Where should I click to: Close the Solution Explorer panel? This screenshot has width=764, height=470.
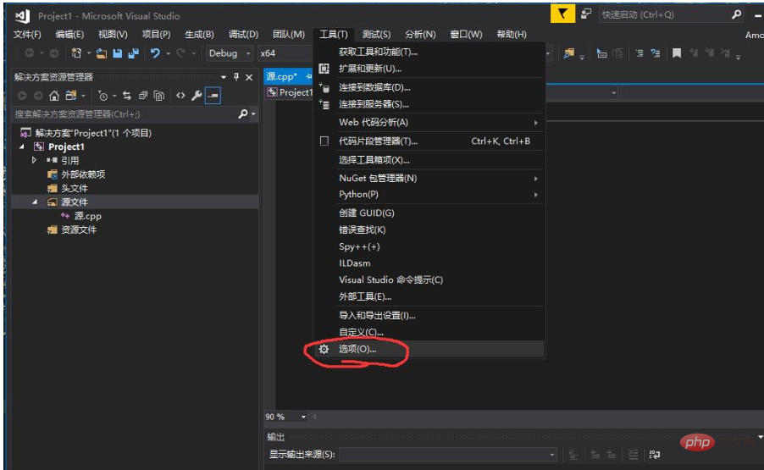click(249, 77)
